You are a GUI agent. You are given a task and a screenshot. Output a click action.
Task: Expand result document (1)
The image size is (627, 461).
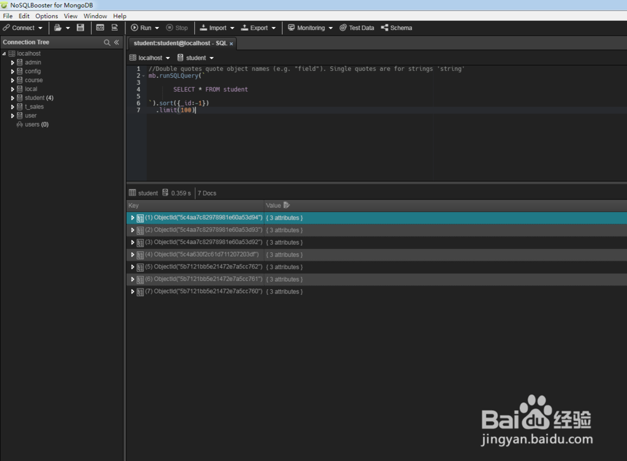pyautogui.click(x=132, y=218)
